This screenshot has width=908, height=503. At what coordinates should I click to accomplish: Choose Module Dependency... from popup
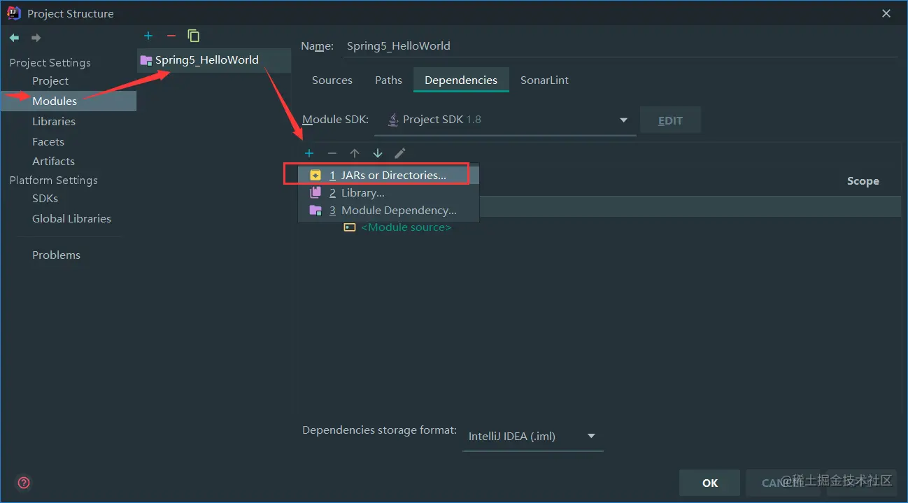388,210
